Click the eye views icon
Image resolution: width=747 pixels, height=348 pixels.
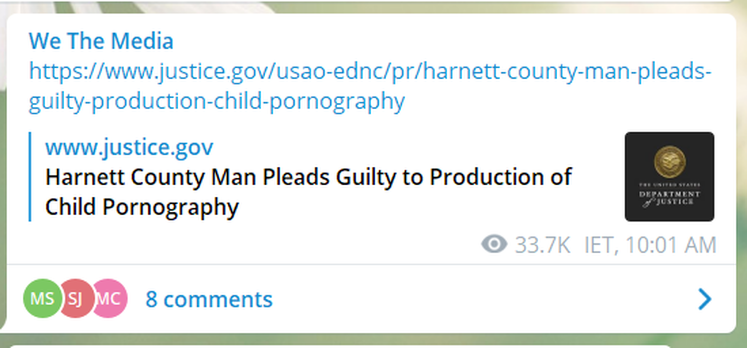click(494, 244)
